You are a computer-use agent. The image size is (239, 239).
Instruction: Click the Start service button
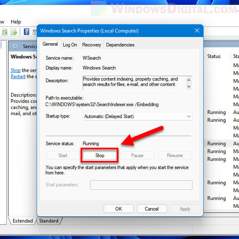click(x=63, y=155)
